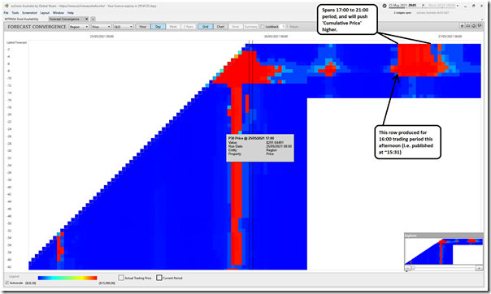This screenshot has height=294, width=491.
Task: Click the comment bubble icon in widget header
Action: point(480,26)
